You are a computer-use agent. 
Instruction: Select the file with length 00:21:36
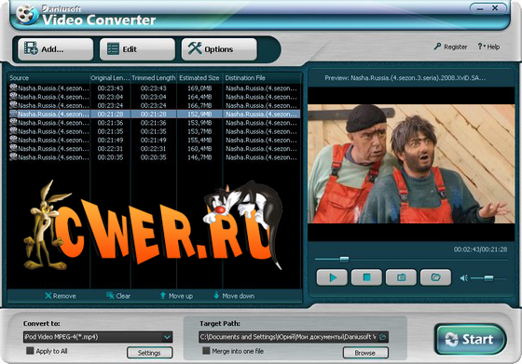pos(154,123)
